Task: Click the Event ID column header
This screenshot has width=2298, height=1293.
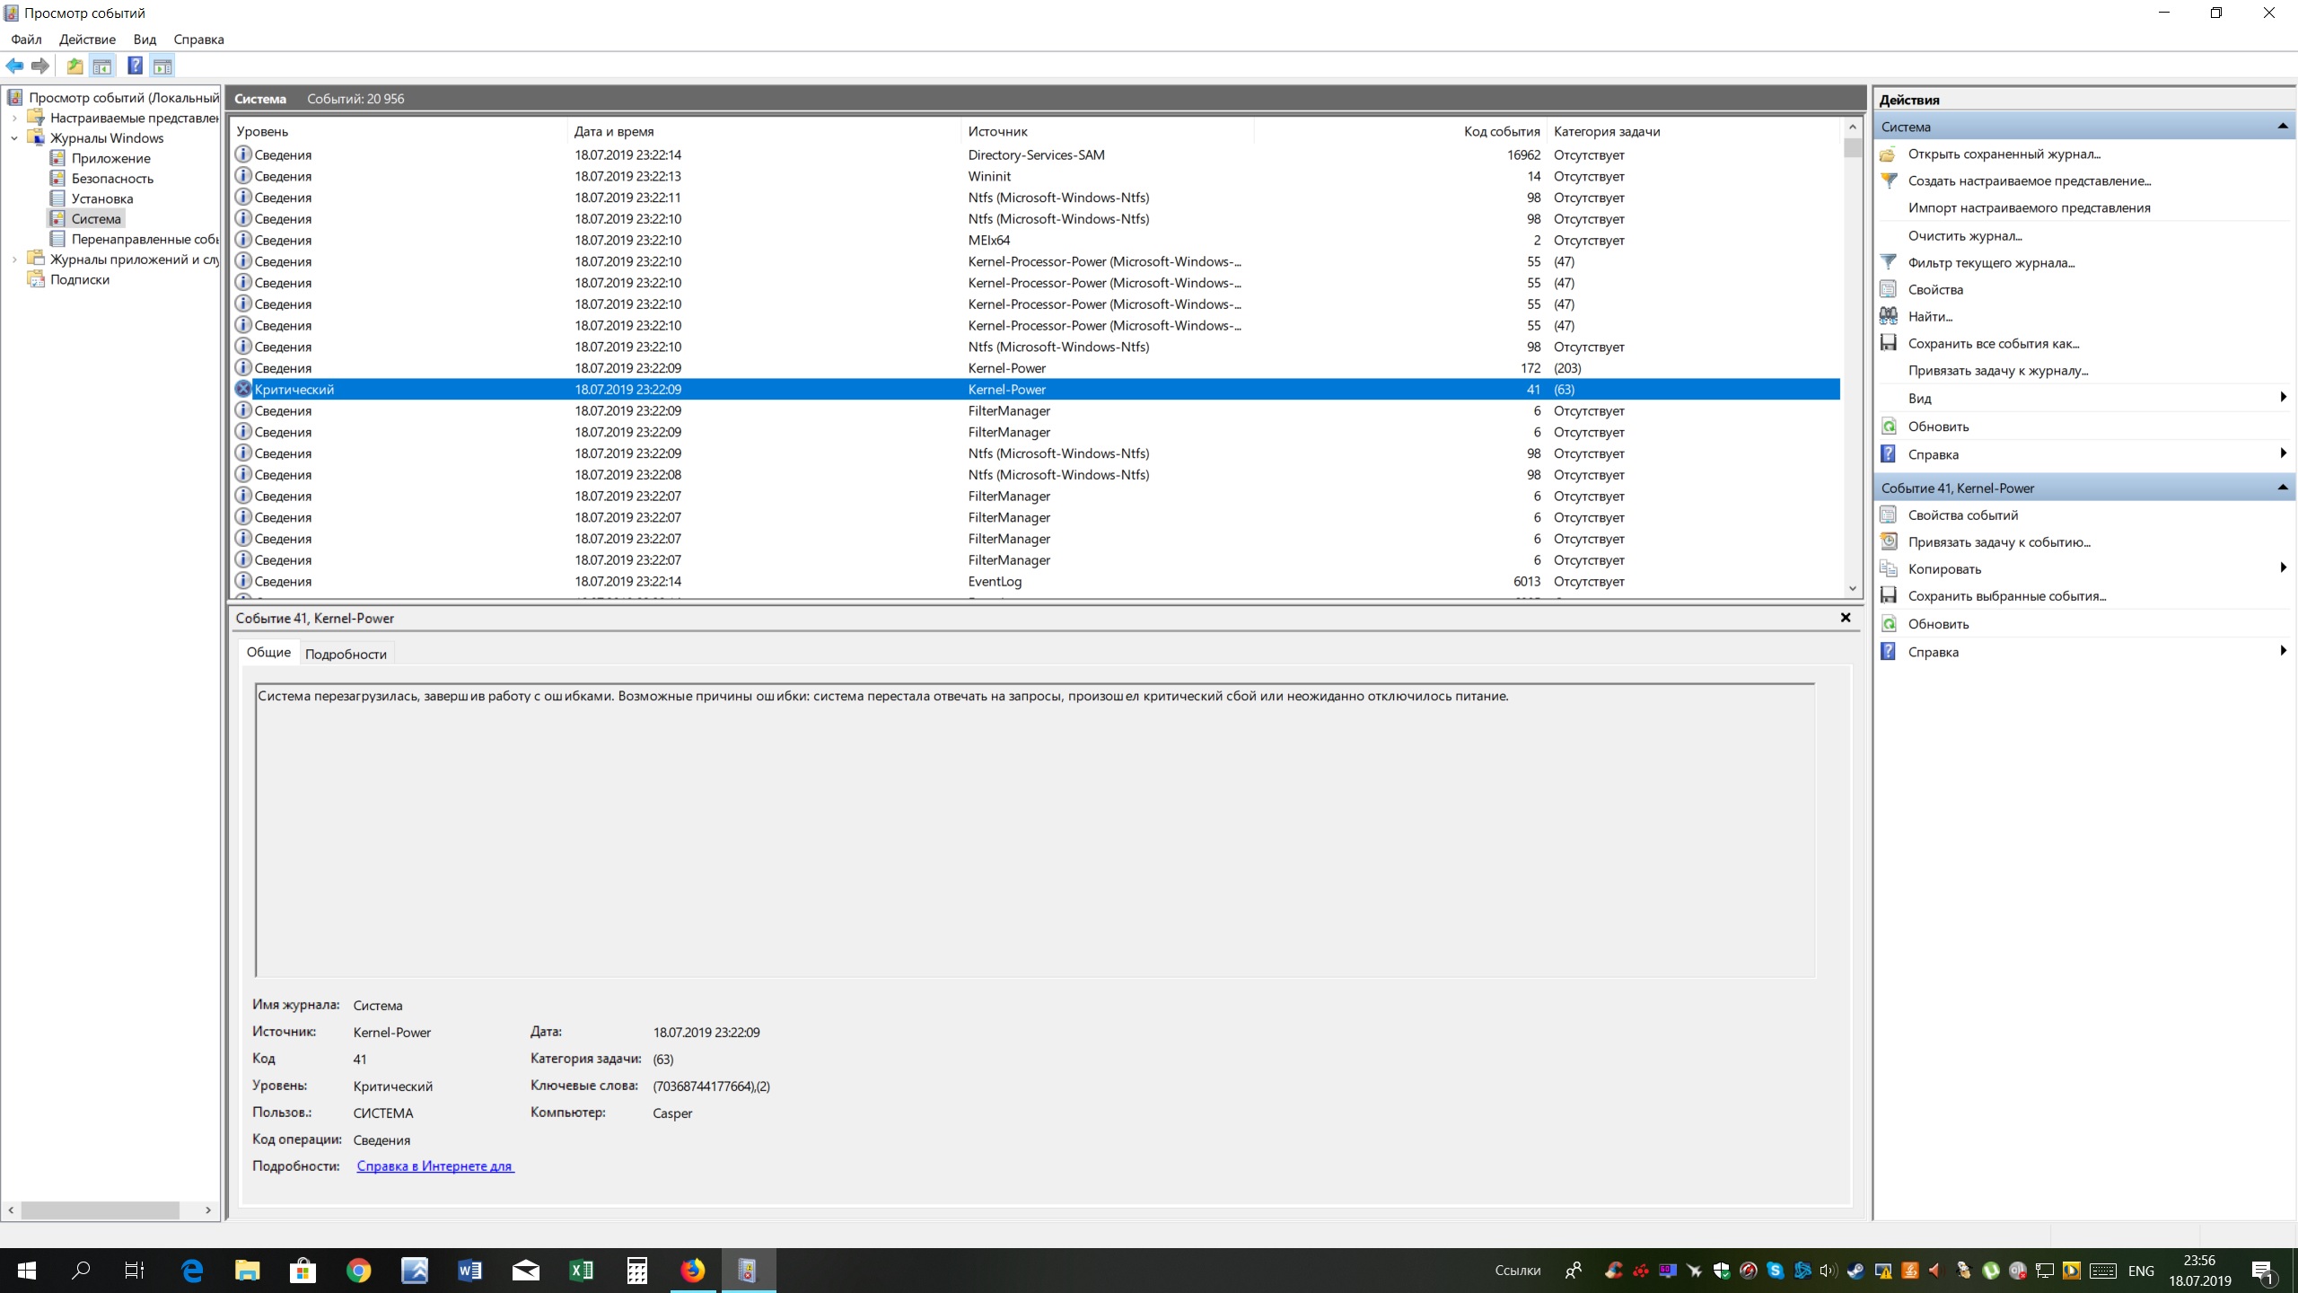Action: click(1501, 131)
